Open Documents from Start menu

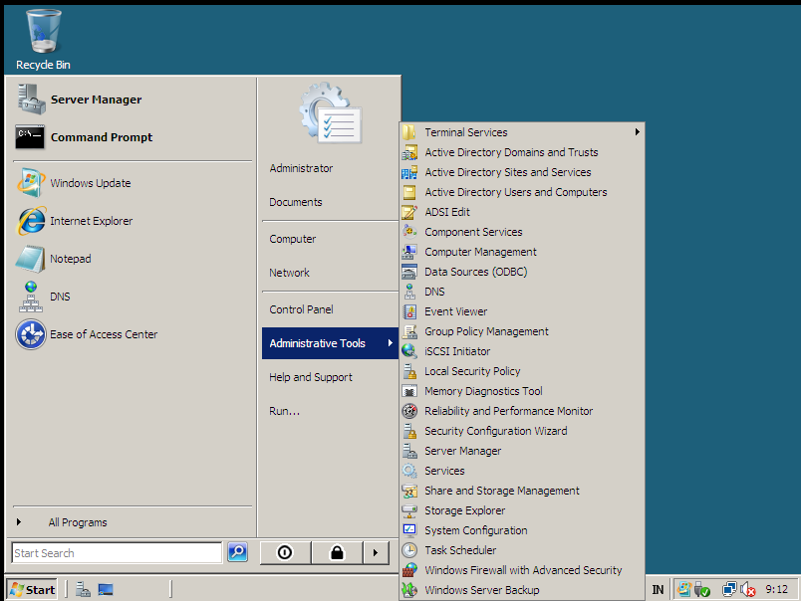296,202
